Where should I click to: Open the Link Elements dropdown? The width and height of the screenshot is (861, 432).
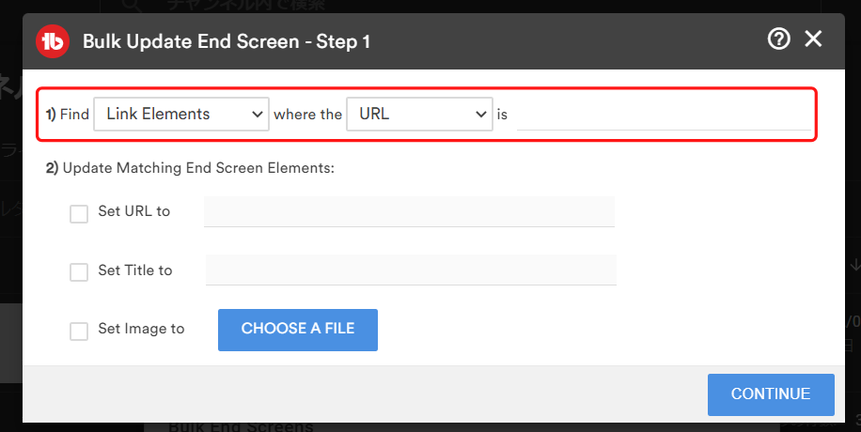coord(181,115)
